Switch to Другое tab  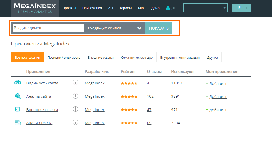212,57
